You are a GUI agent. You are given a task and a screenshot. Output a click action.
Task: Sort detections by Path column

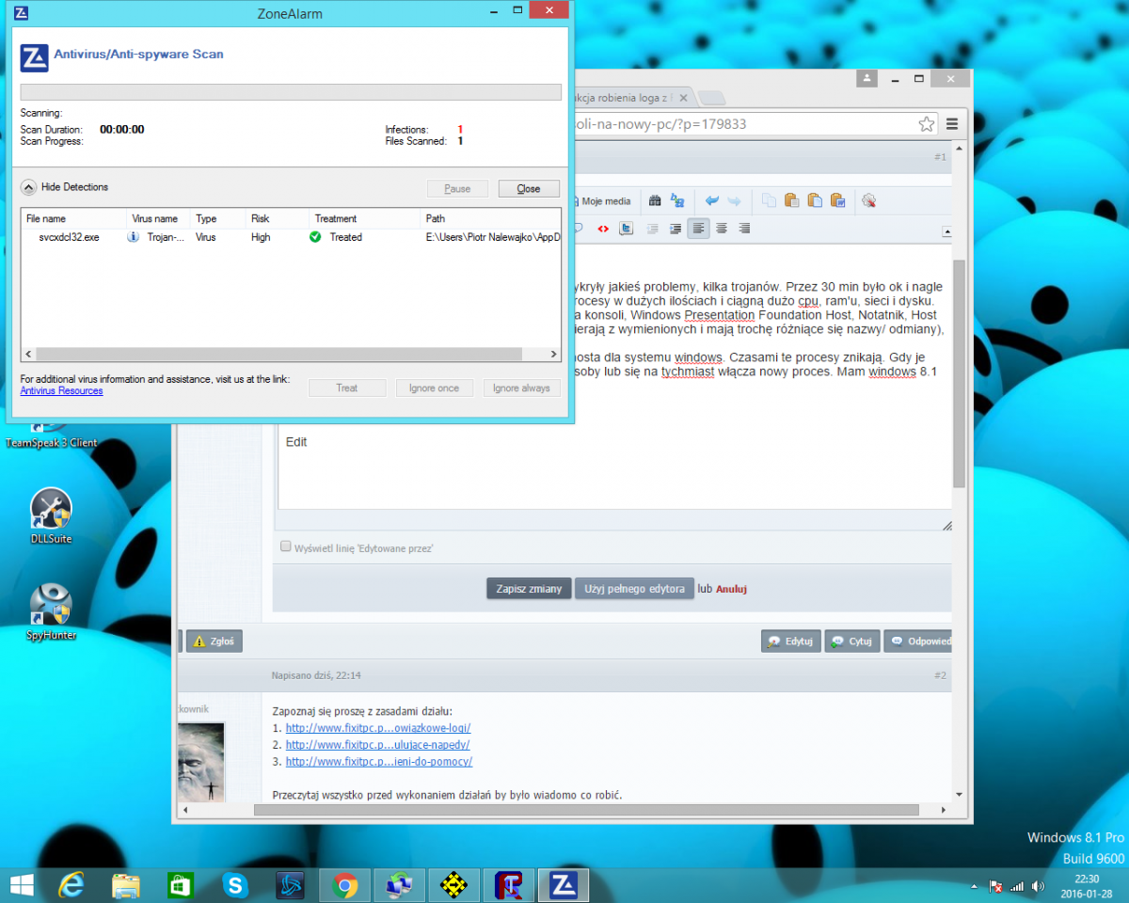click(x=490, y=218)
